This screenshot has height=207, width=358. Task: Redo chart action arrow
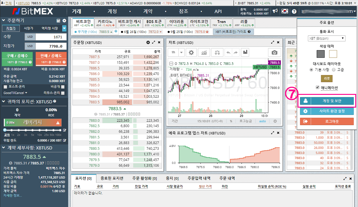click(236, 53)
